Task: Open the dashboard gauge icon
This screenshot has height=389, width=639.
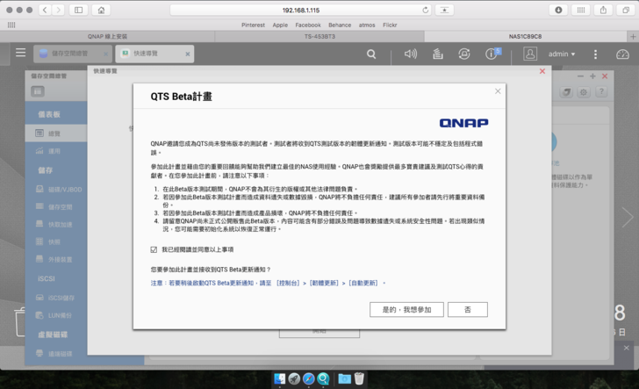Action: pos(622,54)
